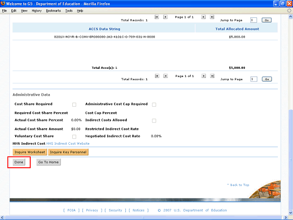Image resolution: width=293 pixels, height=220 pixels.
Task: Sort by ACCS Data String column header
Action: tap(104, 29)
